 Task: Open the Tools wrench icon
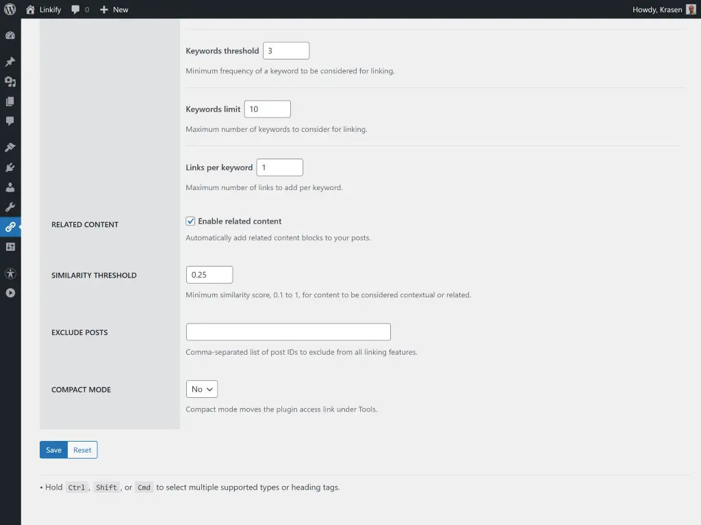(10, 206)
